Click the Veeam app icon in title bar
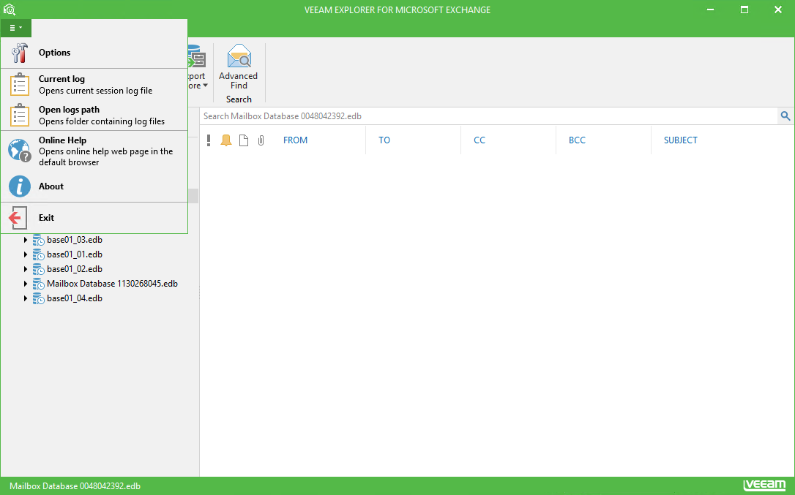Image resolution: width=795 pixels, height=495 pixels. [9, 10]
